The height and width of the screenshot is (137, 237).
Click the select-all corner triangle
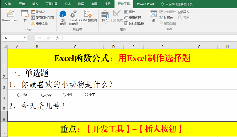point(5,47)
